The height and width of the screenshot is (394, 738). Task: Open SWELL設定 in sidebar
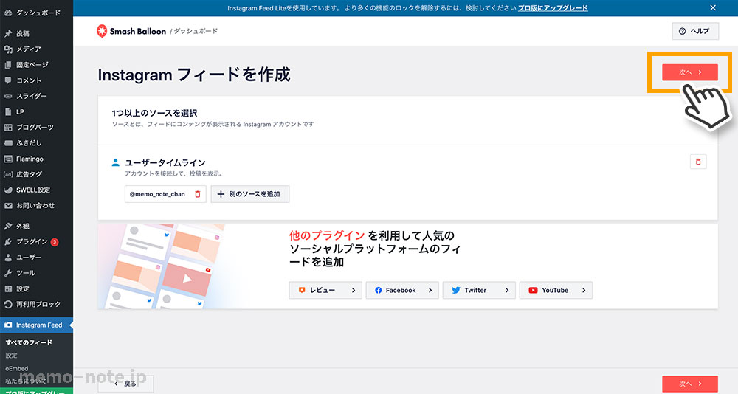[36, 190]
